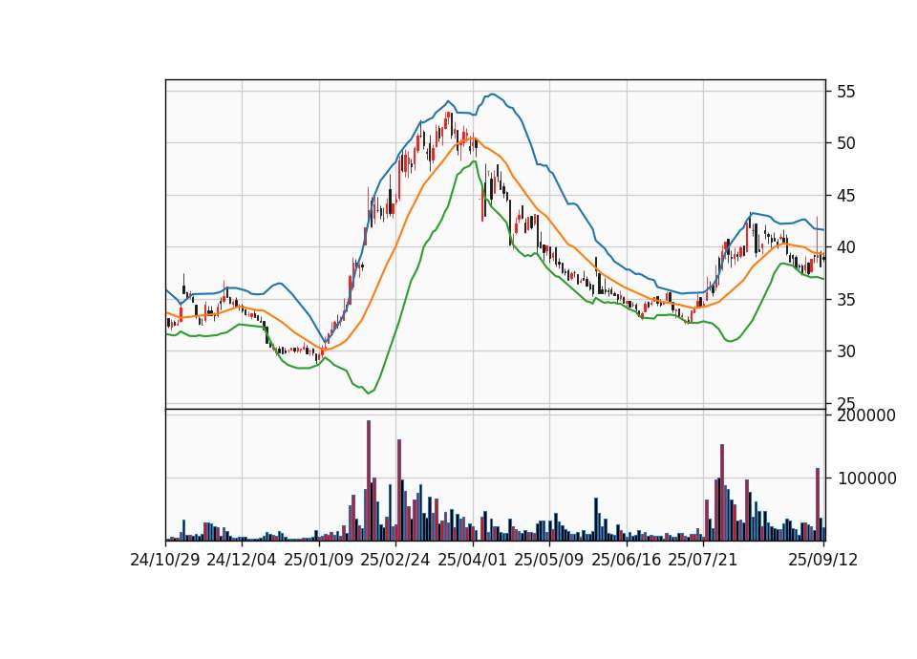
Task: Click the 24/10/29 date label
Action: [165, 561]
